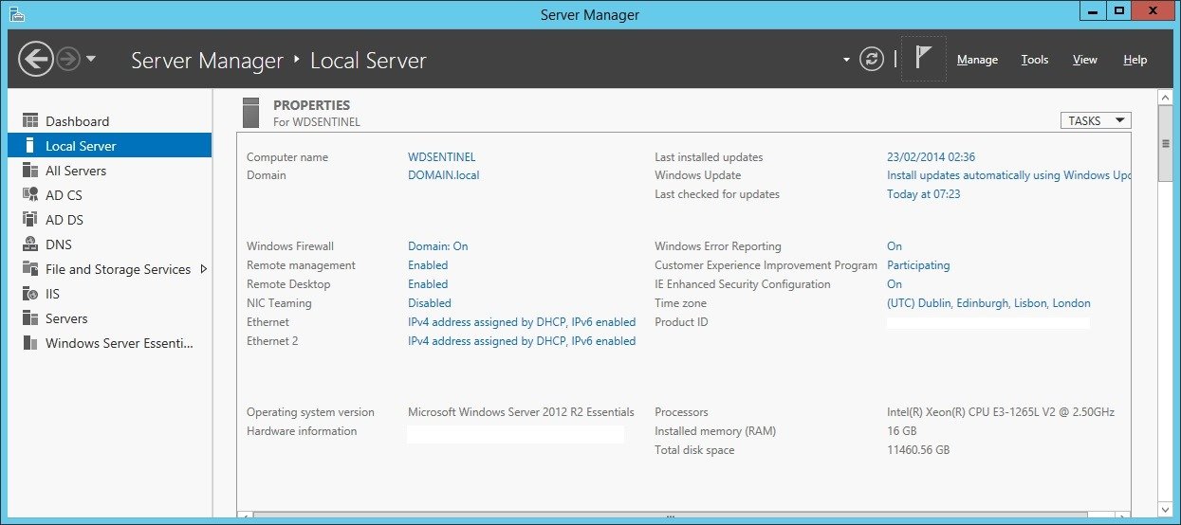Click the (UTC) Dublin time zone link
1181x525 pixels.
click(x=988, y=303)
